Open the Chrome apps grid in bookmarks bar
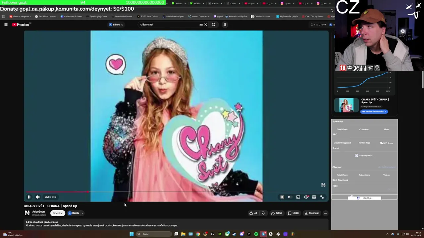Screen dimensions: 424x238 click(3, 16)
